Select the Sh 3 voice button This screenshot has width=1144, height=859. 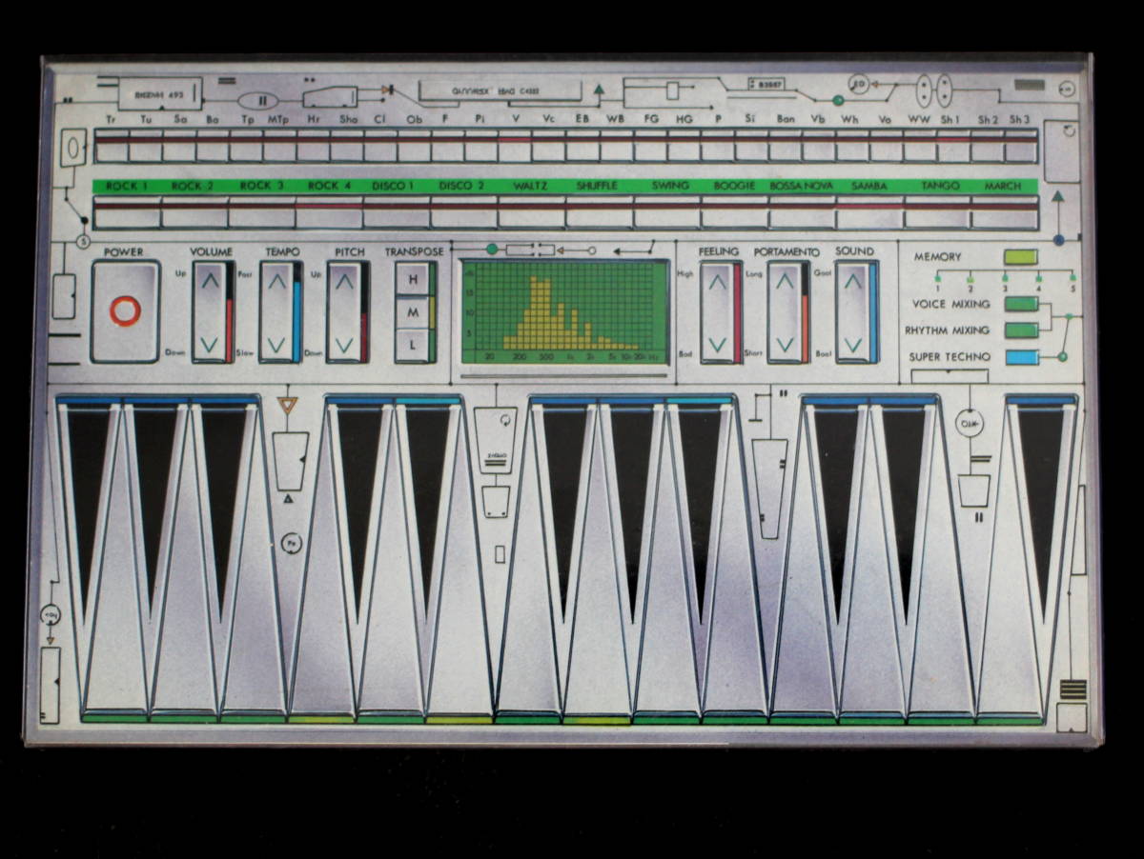[1020, 146]
